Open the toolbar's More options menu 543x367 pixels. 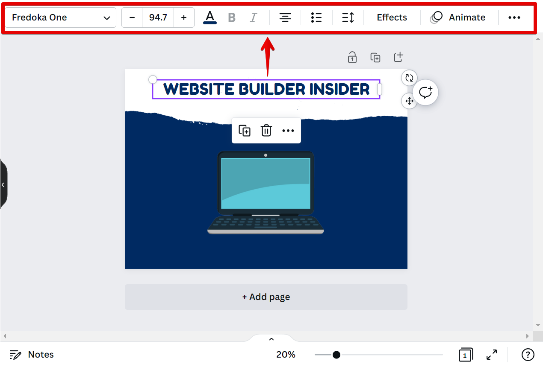pos(514,17)
